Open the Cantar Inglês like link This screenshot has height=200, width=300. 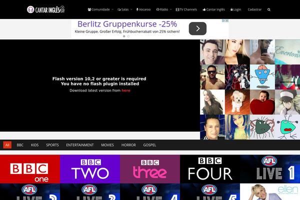click(x=213, y=9)
